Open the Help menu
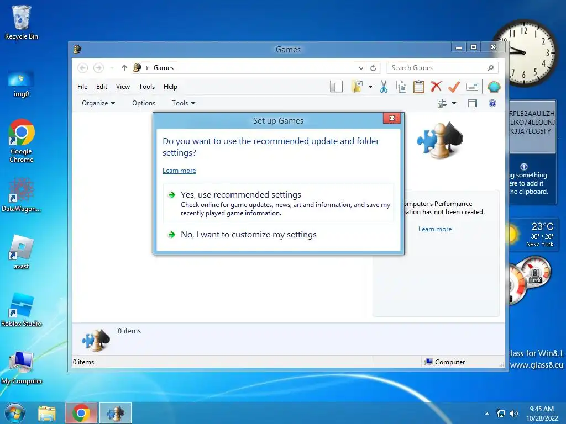The width and height of the screenshot is (566, 424). 170,87
